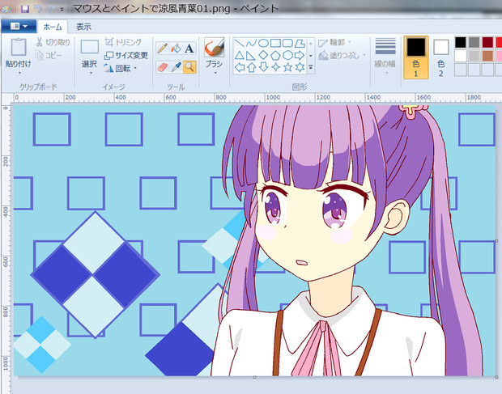Pick the dark red palette swatch

coord(487,42)
